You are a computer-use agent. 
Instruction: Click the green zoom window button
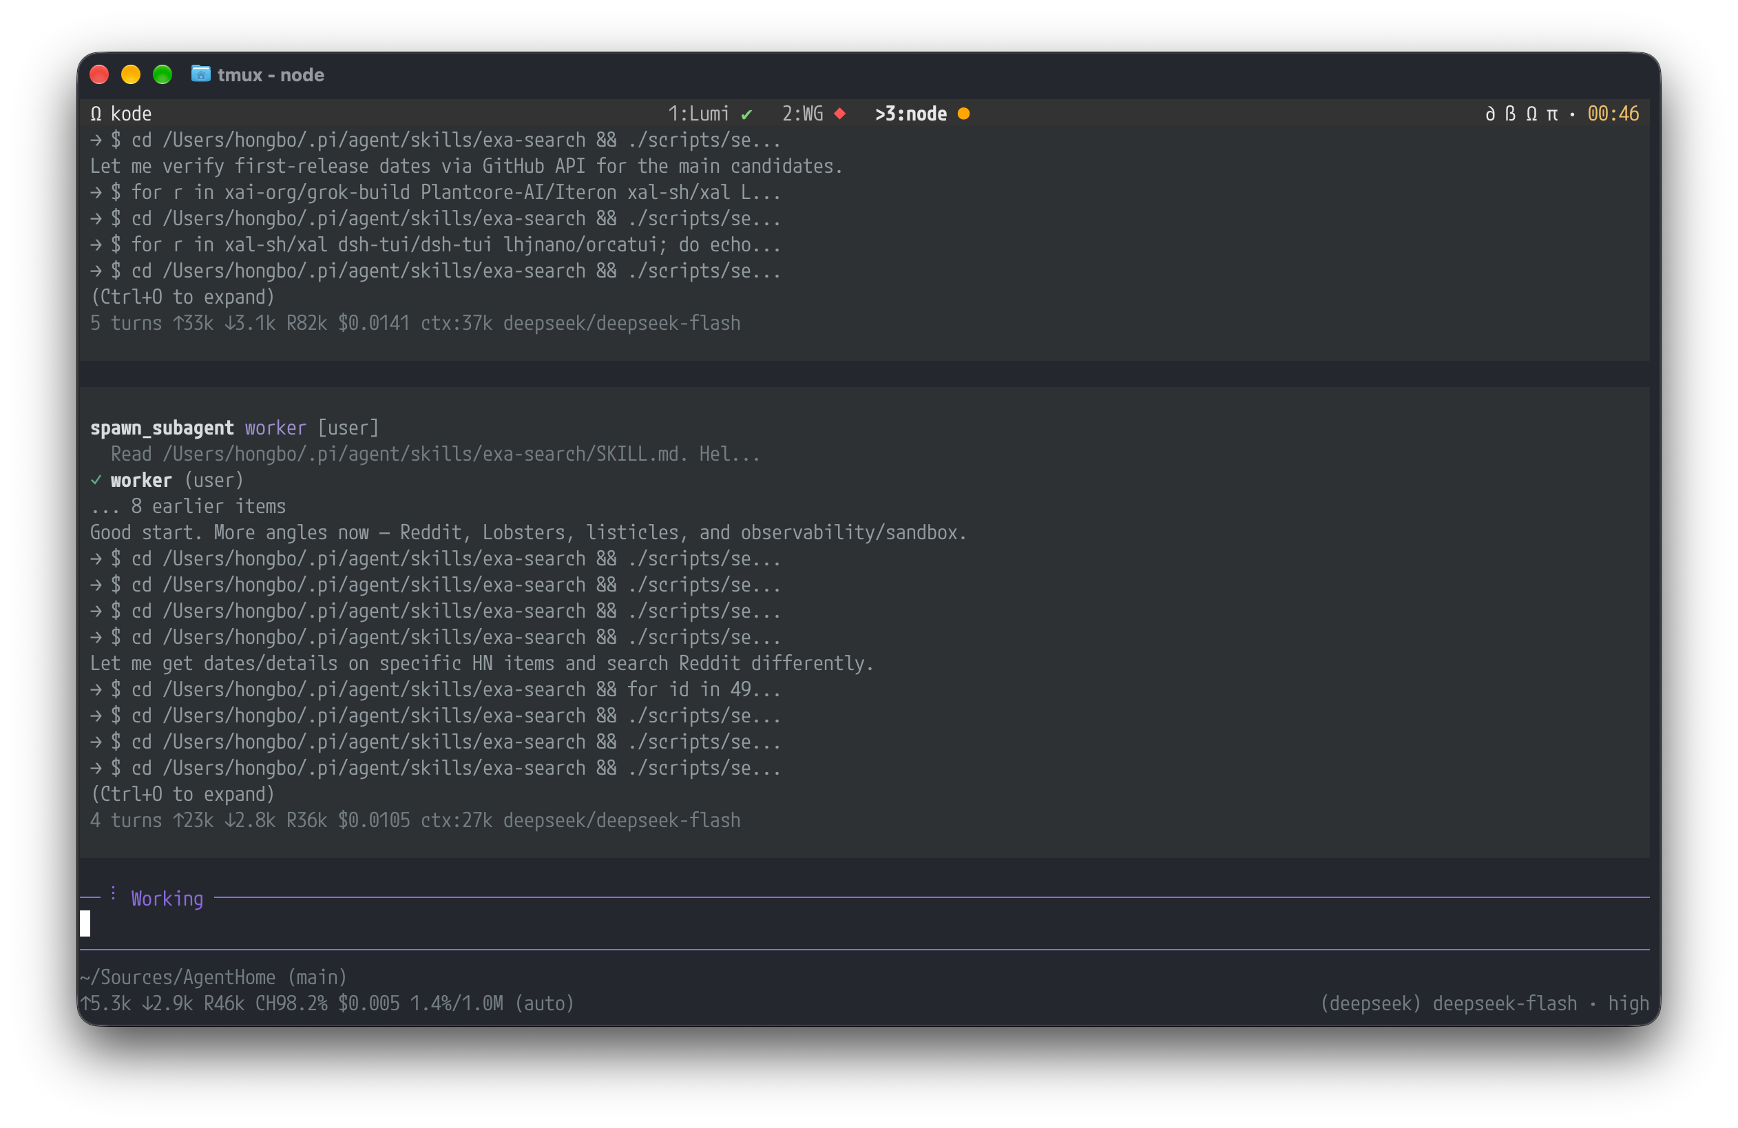(x=162, y=74)
